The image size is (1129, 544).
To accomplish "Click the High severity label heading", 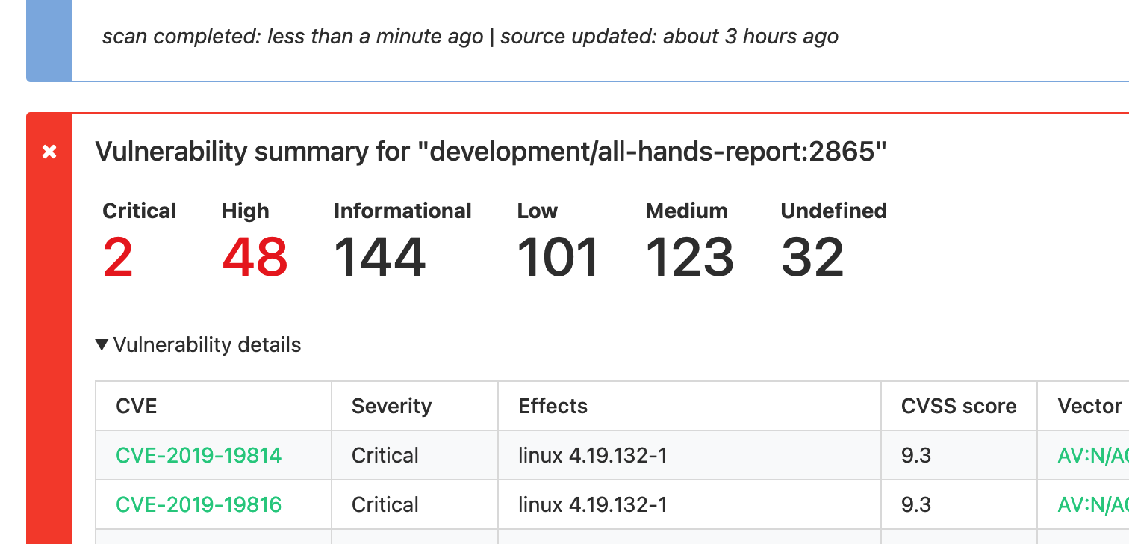I will click(245, 211).
